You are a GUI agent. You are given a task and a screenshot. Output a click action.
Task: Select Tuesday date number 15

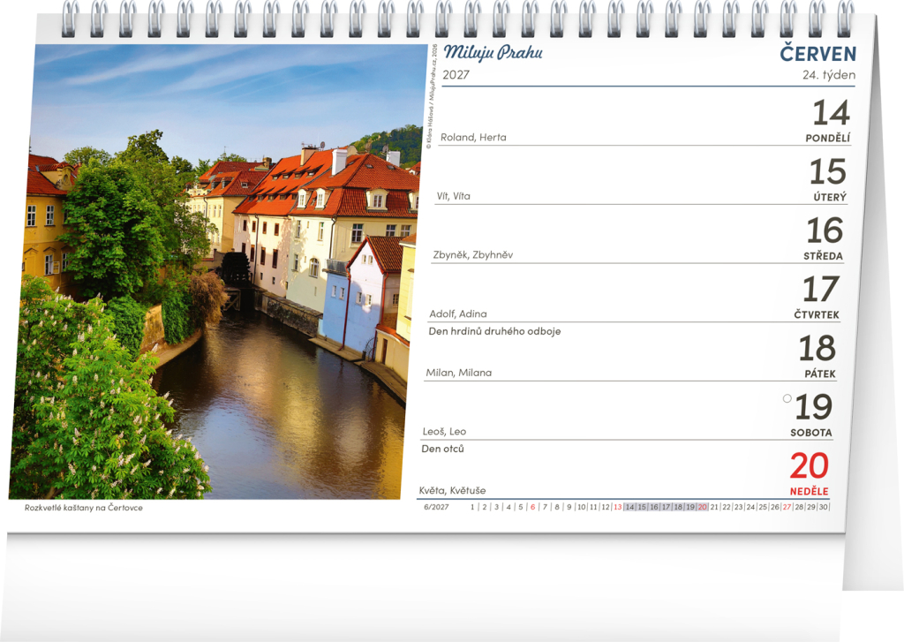(826, 171)
